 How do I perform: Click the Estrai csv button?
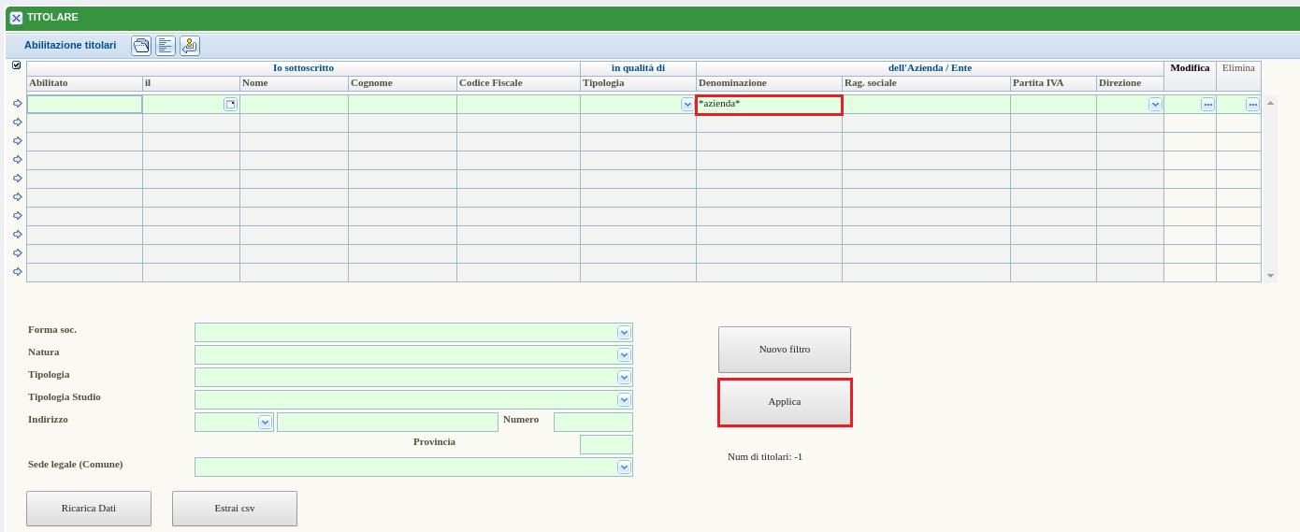(234, 509)
